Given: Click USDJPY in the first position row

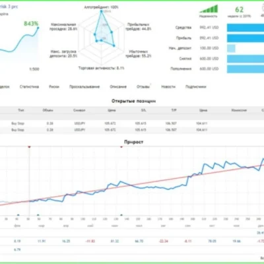Looking at the screenshot, I should 80,123.
